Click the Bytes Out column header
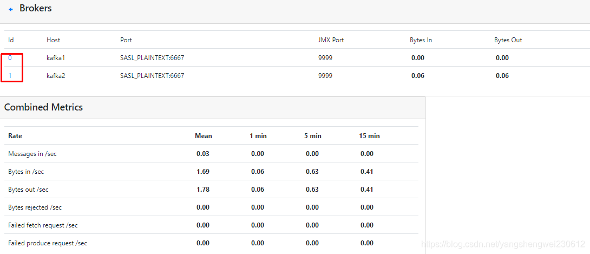This screenshot has height=254, width=590. tap(508, 40)
